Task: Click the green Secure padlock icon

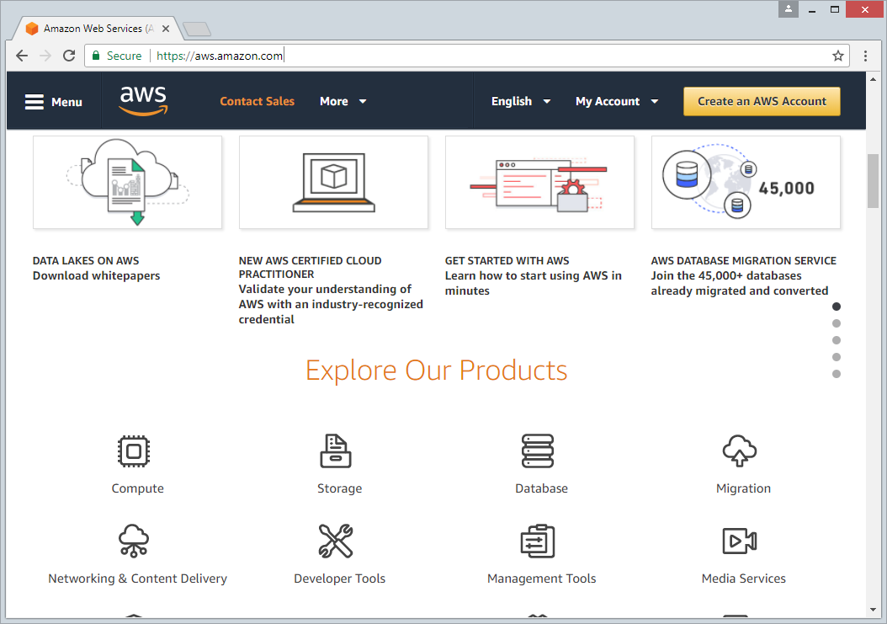Action: point(96,56)
